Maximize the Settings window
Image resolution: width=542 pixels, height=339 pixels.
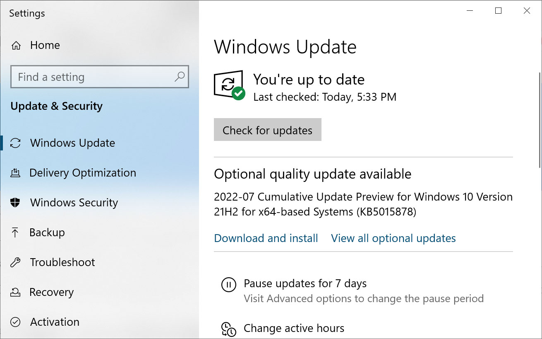498,11
